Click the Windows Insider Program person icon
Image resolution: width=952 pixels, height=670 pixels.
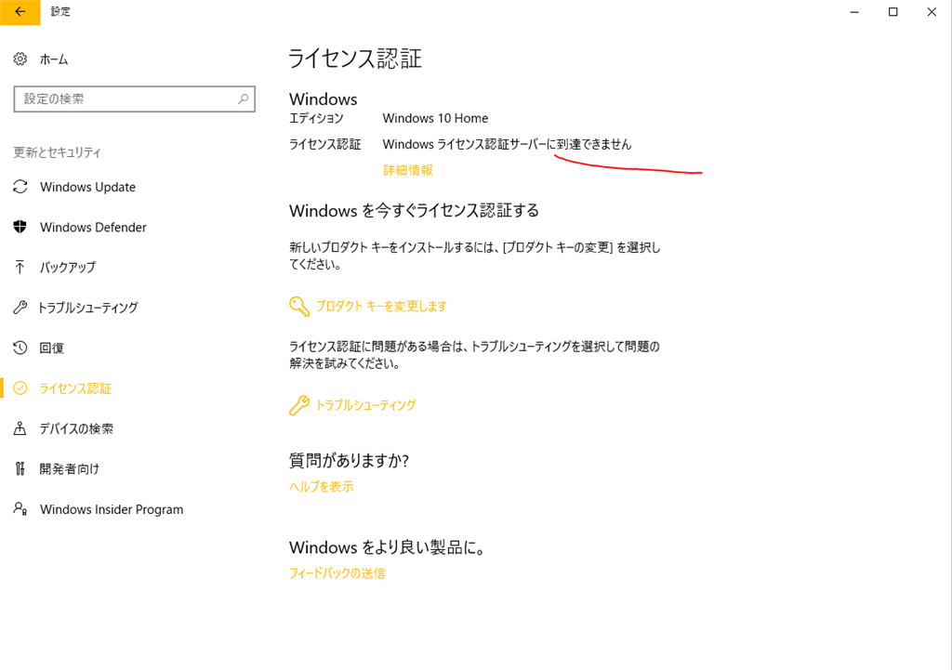[20, 508]
